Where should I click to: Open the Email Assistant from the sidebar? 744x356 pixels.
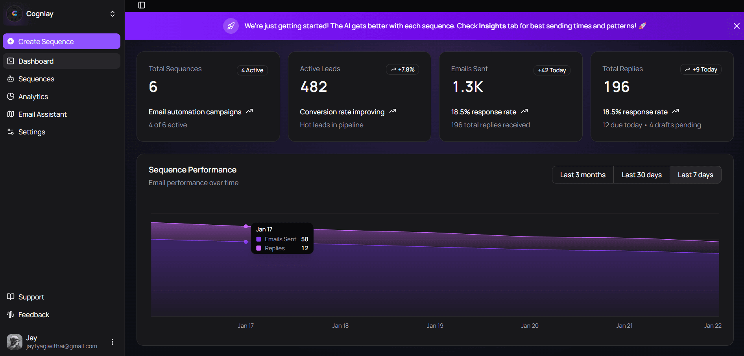pyautogui.click(x=42, y=114)
